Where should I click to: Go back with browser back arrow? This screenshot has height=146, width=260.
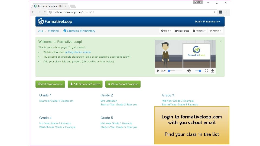[33, 12]
